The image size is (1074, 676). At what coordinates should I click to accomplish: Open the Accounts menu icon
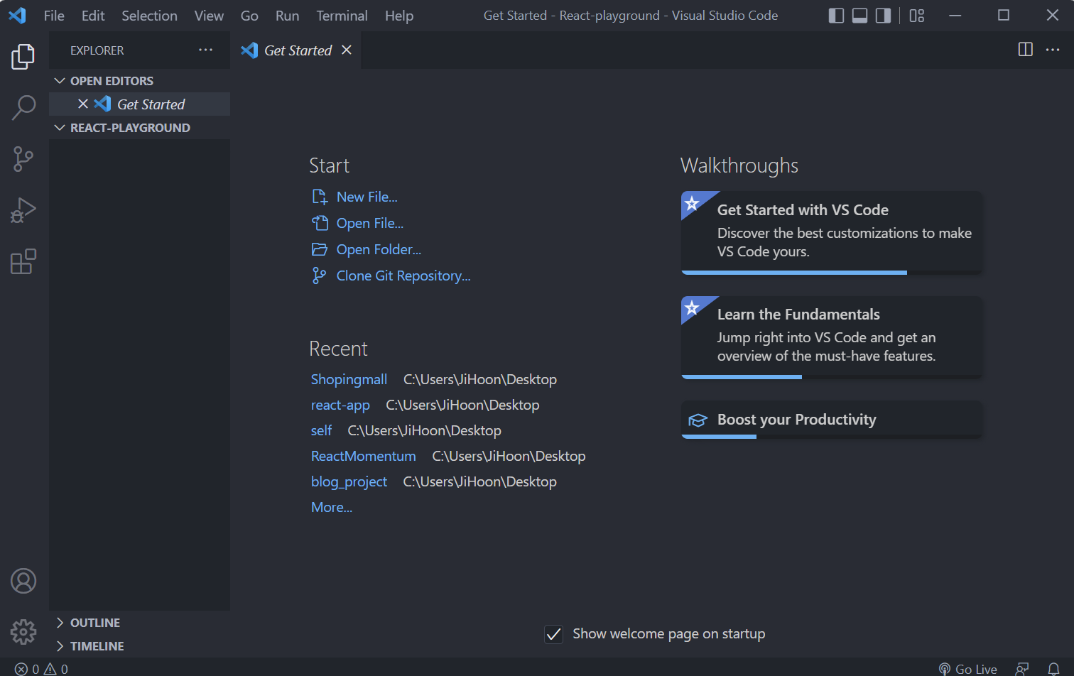(23, 581)
